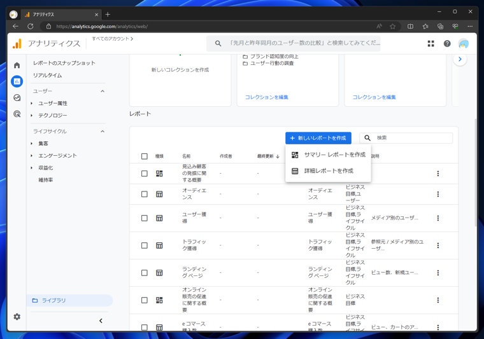Click next arrow for collections carousel

[460, 59]
